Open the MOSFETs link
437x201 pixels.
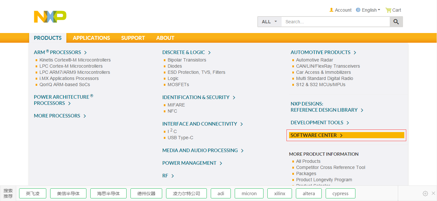coord(178,84)
